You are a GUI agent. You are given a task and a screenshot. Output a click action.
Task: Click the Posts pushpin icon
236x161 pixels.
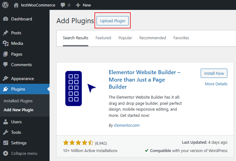tap(6, 33)
